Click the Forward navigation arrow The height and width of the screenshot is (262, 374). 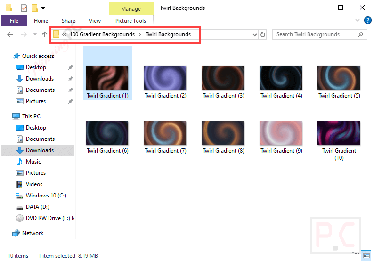(x=24, y=34)
